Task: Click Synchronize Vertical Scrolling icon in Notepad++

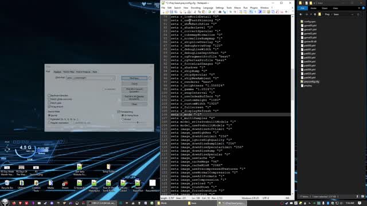Action: pyautogui.click(x=241, y=12)
